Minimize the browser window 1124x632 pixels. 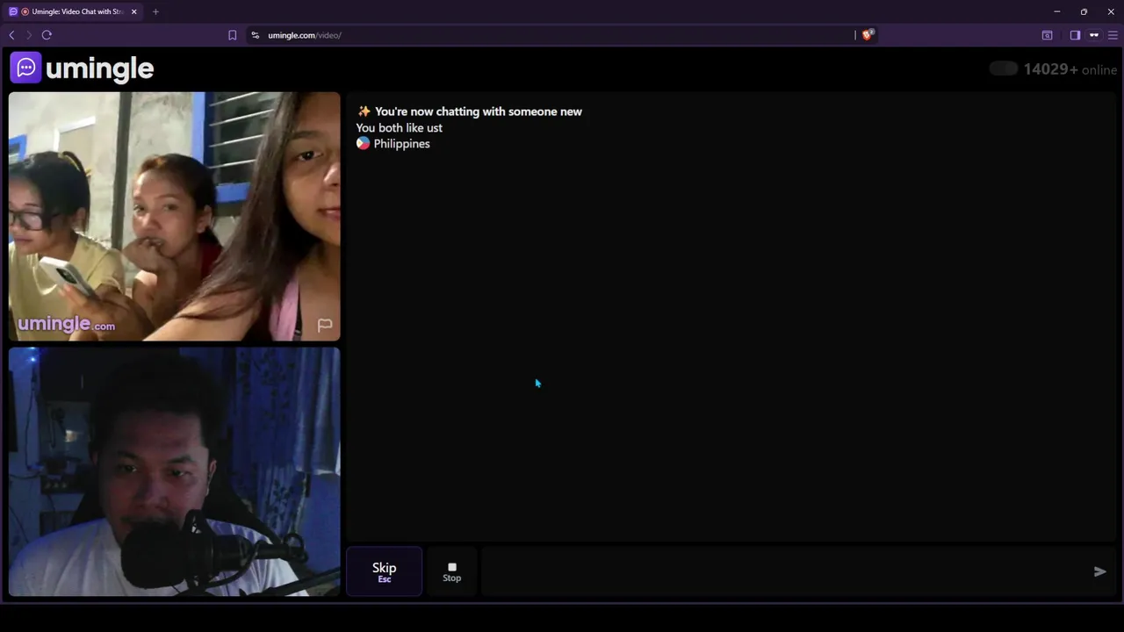coord(1056,11)
